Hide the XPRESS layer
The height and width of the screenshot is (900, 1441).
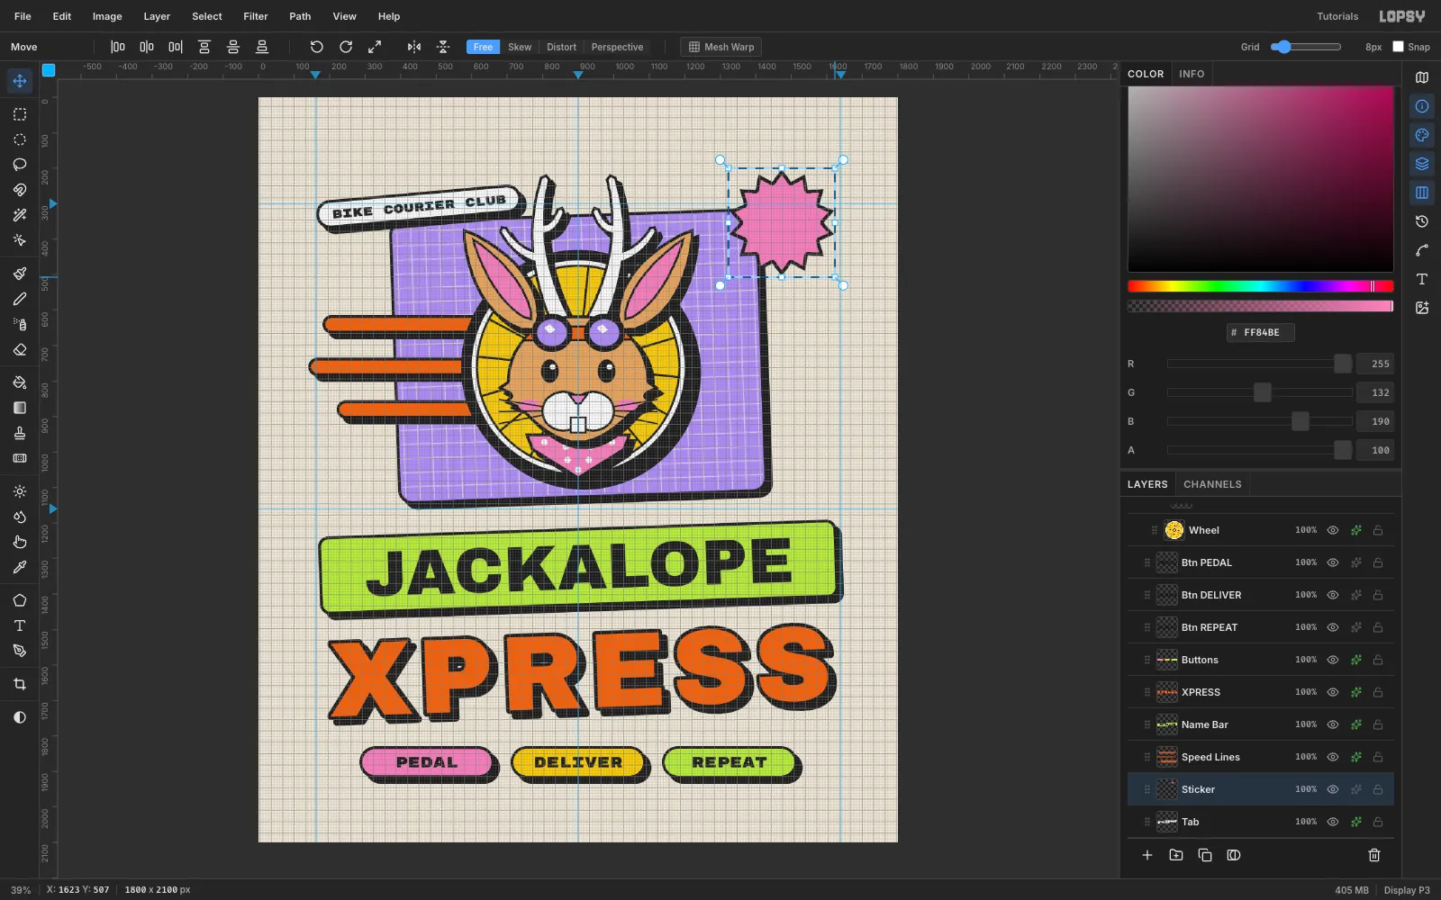[x=1333, y=692]
